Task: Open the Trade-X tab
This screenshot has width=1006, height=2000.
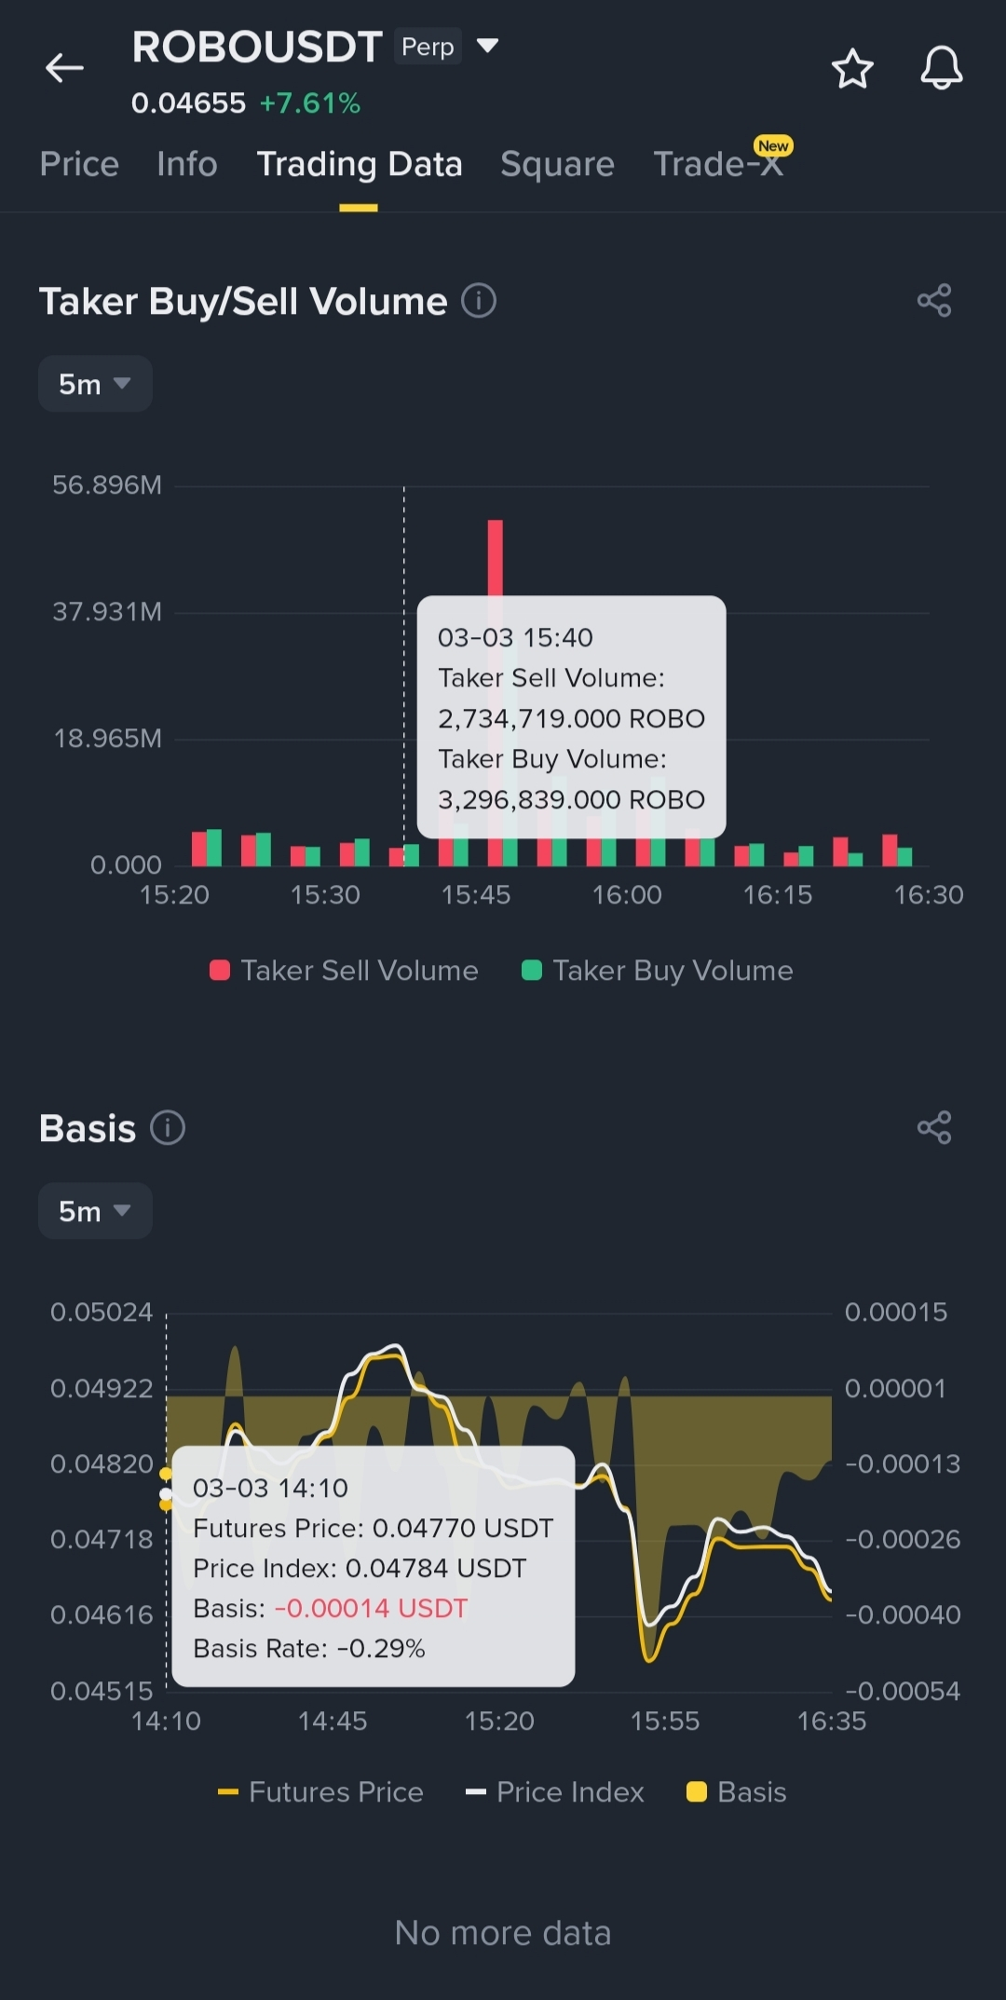Action: click(717, 164)
